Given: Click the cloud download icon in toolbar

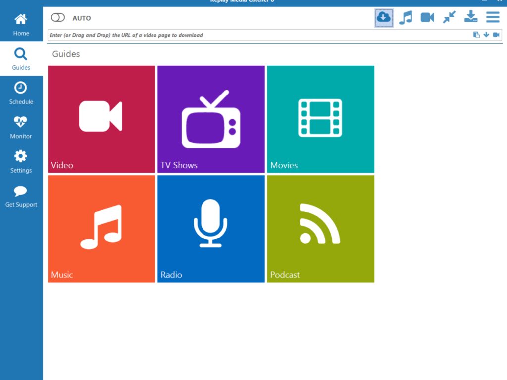Looking at the screenshot, I should coord(384,18).
